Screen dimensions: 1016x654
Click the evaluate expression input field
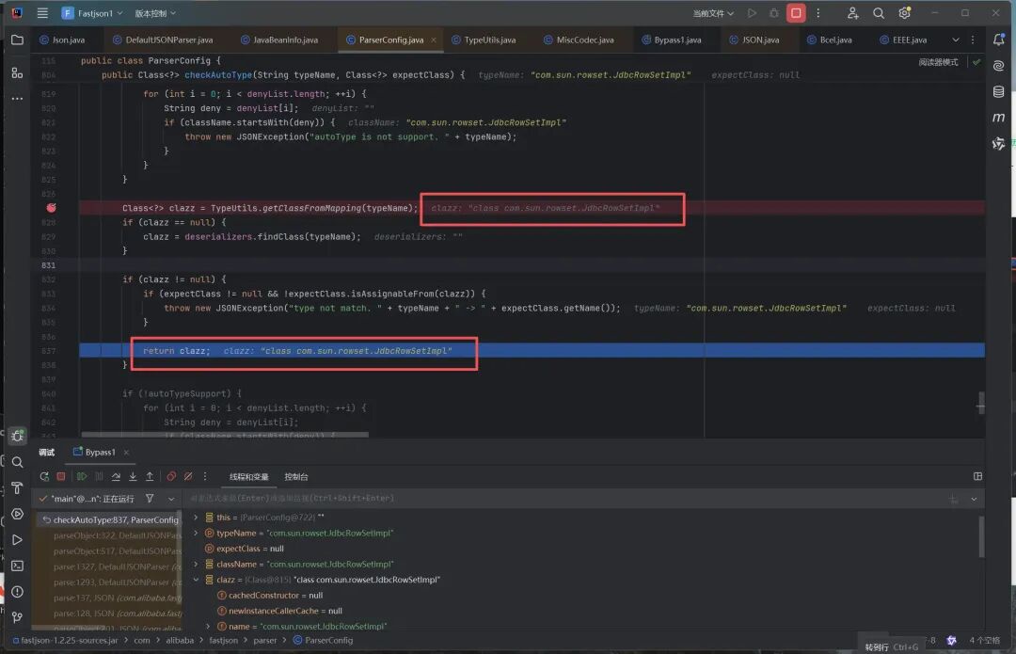[564, 499]
